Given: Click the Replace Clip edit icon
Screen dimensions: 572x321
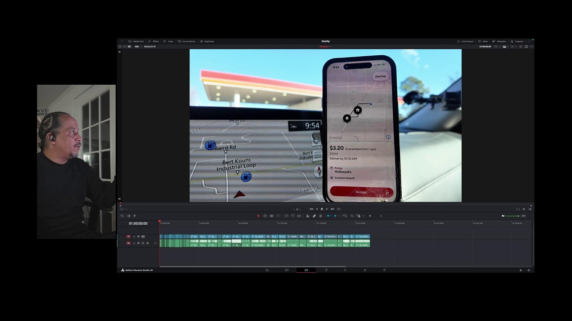Looking at the screenshot, I should click(299, 216).
